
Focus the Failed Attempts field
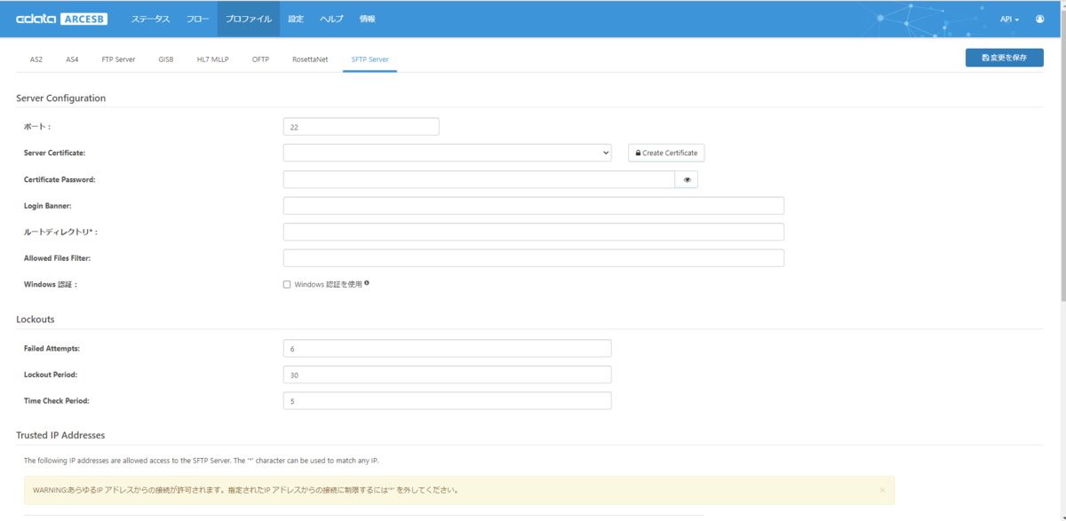pos(447,349)
